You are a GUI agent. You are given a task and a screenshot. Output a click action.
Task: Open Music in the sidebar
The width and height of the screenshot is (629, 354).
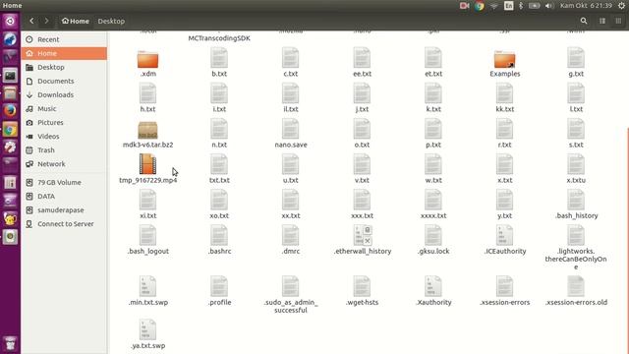tap(64, 109)
